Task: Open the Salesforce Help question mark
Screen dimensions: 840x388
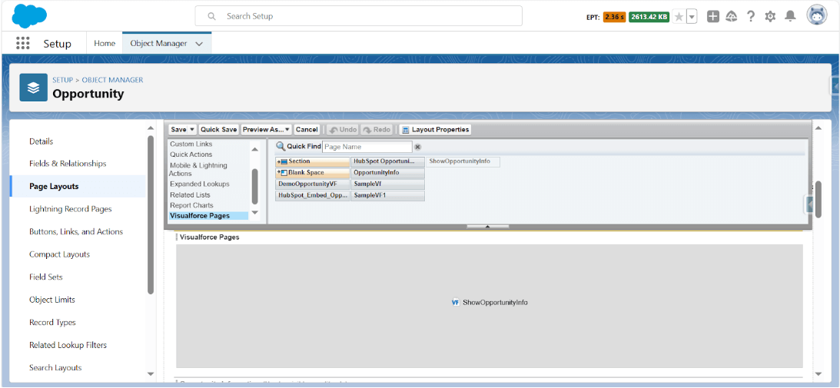Action: 751,17
